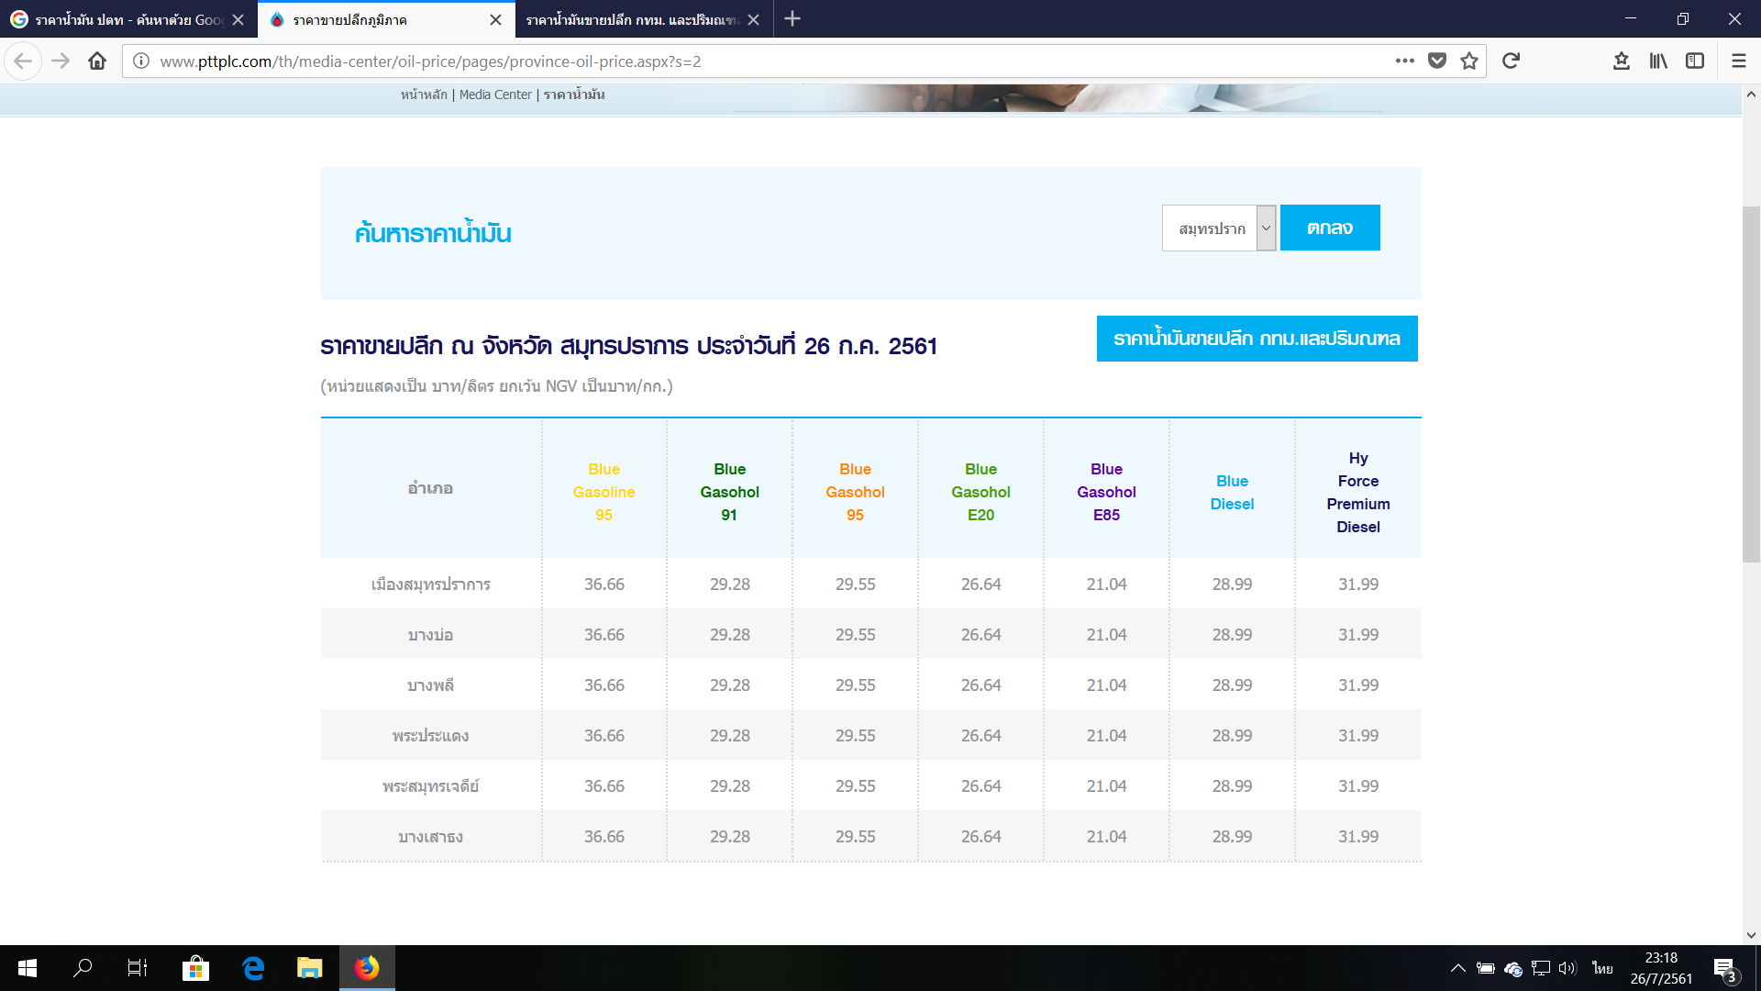Screen dimensions: 1761x991
Task: Bookmark this page with the star icon
Action: [1469, 61]
